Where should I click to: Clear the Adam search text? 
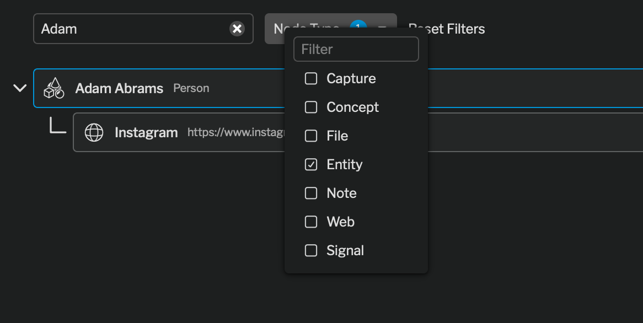[x=237, y=29]
